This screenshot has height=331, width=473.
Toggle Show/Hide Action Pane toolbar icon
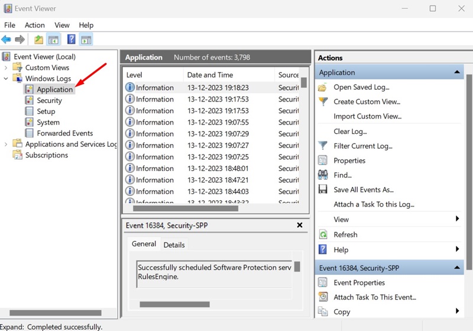point(86,40)
